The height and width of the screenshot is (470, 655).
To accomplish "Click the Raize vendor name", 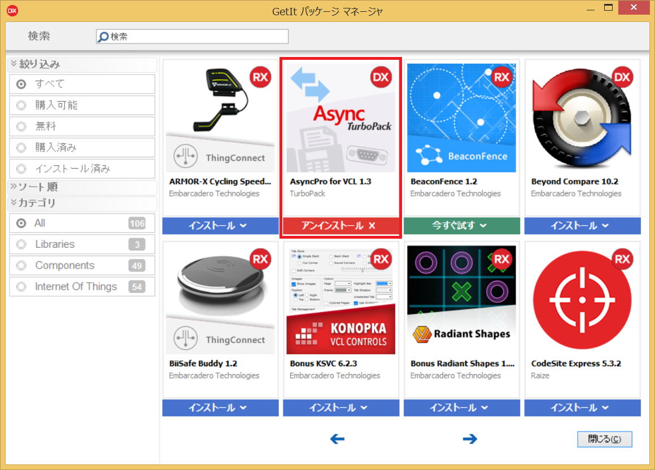I will (540, 376).
